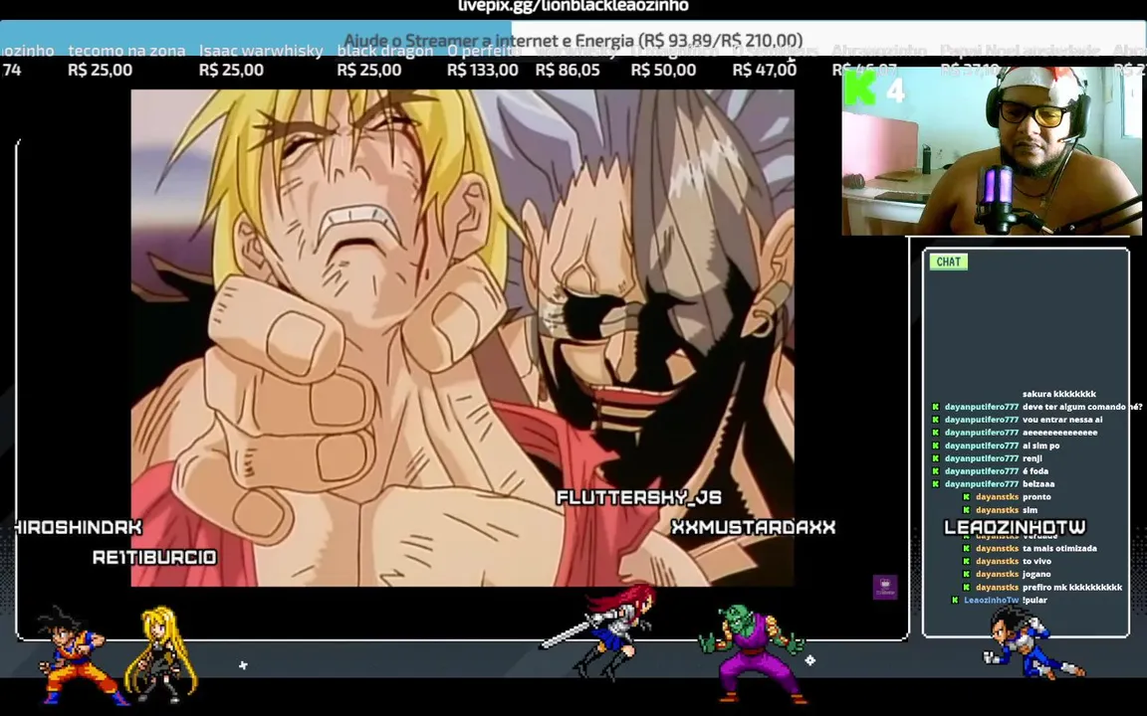Click the 'R$ 50,00' donation amount
Viewport: 1147px width, 716px height.
point(663,71)
